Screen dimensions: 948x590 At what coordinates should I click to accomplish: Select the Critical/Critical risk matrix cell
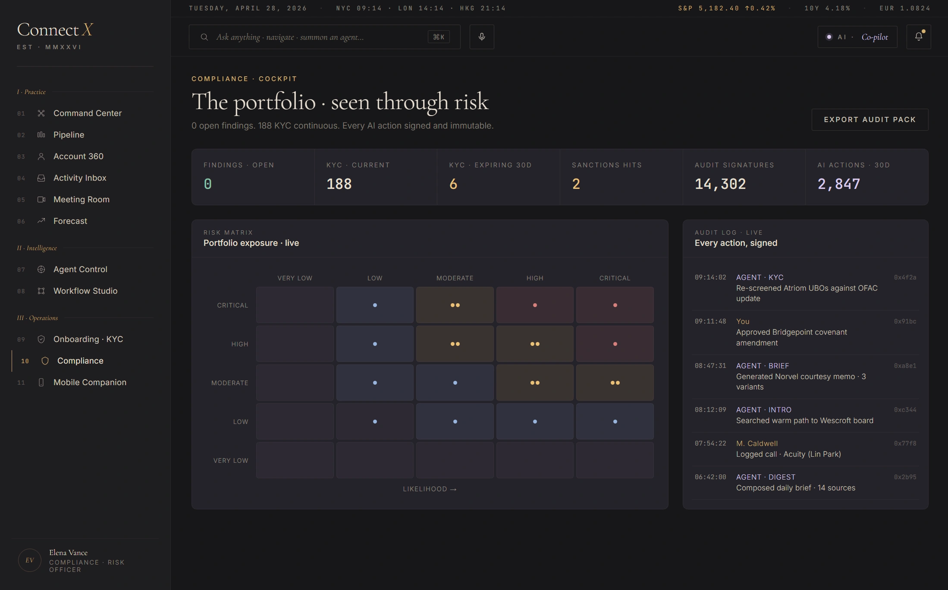[x=615, y=305]
